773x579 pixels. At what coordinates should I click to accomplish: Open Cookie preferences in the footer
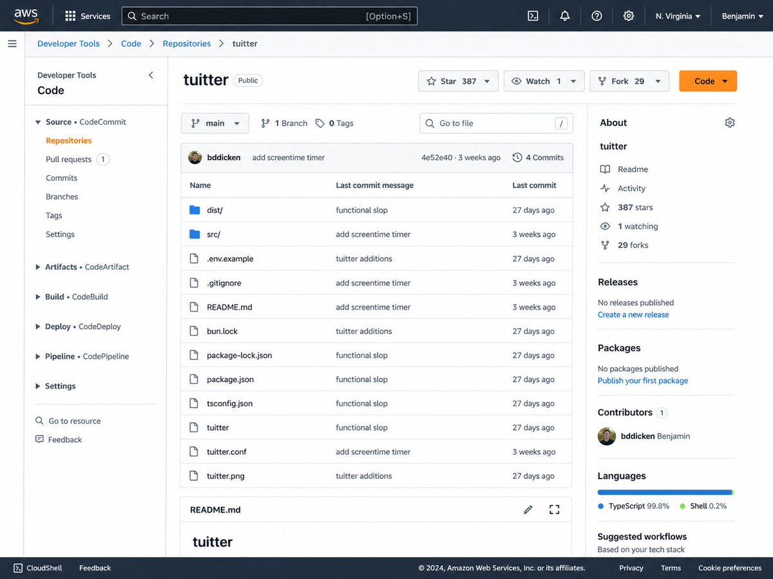(730, 568)
